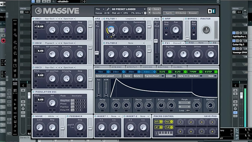The height and width of the screenshot is (142, 252).
Task: Open the Select env. preset dropdown
Action: coord(108,76)
